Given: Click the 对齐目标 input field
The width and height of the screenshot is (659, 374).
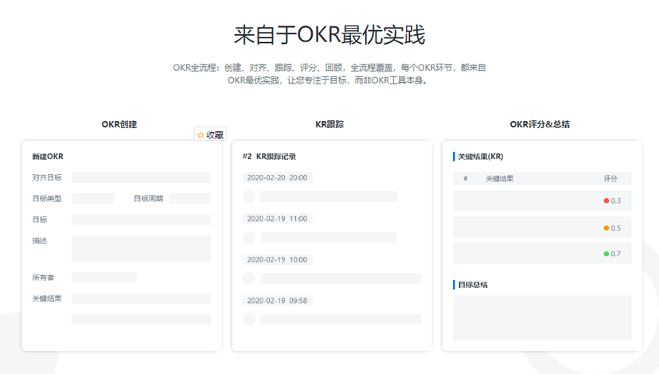Looking at the screenshot, I should tap(141, 177).
